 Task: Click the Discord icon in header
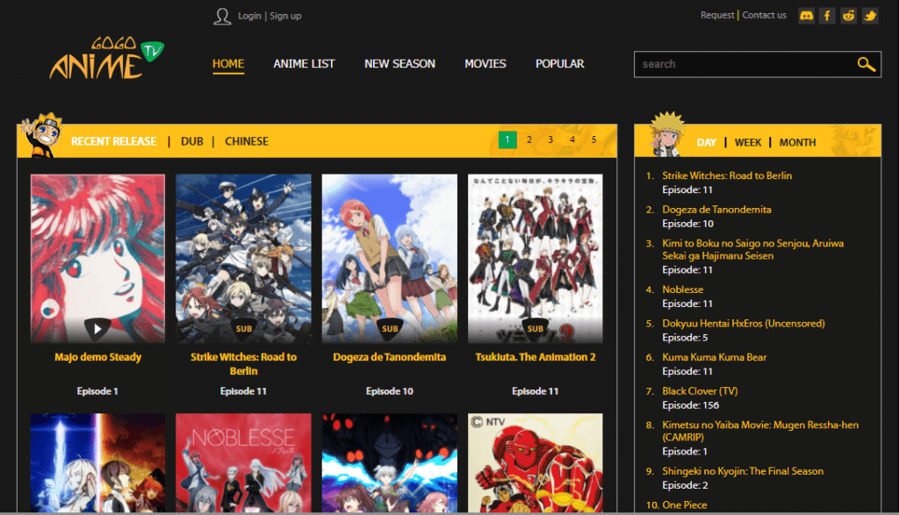pos(806,16)
